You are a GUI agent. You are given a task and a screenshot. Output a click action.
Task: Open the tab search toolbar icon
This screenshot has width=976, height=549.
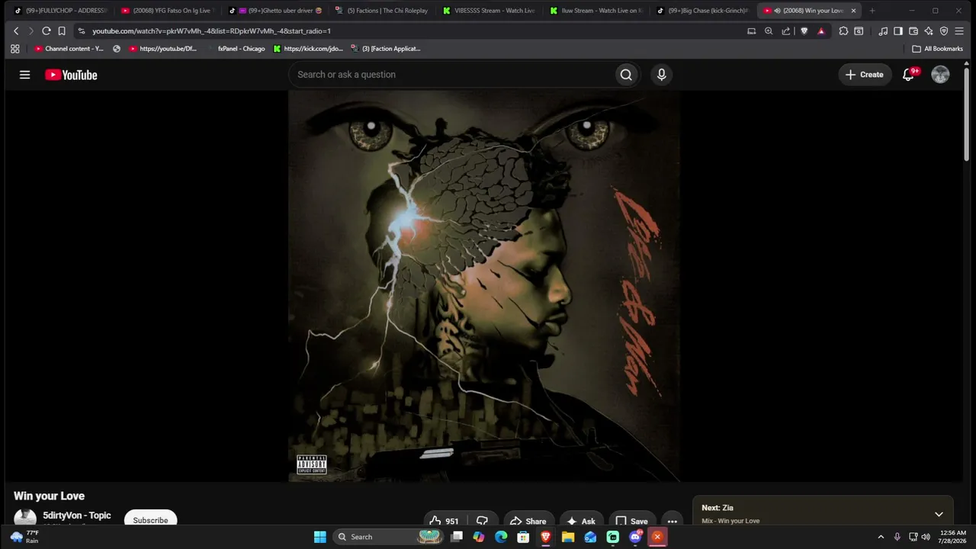859,31
